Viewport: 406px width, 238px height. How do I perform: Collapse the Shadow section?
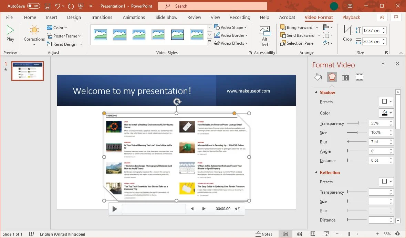point(316,93)
